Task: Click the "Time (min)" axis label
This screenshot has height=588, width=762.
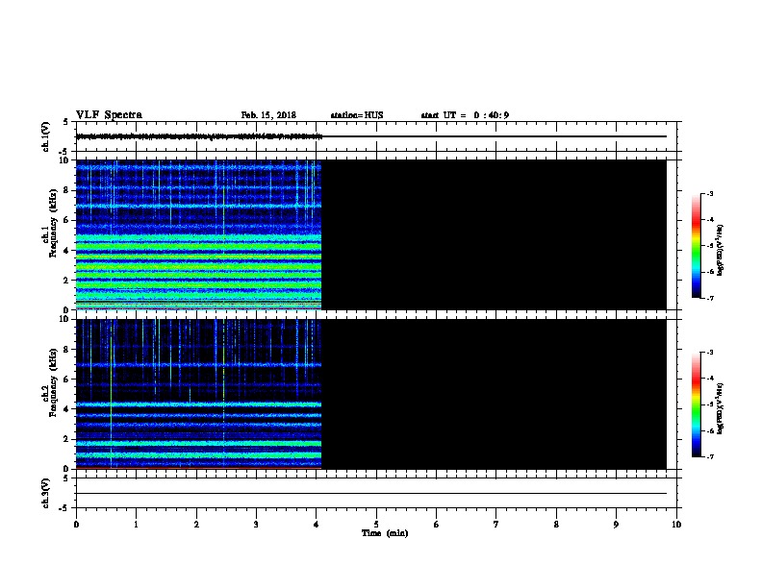Action: (385, 533)
